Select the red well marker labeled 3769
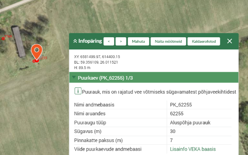 coord(3,38)
